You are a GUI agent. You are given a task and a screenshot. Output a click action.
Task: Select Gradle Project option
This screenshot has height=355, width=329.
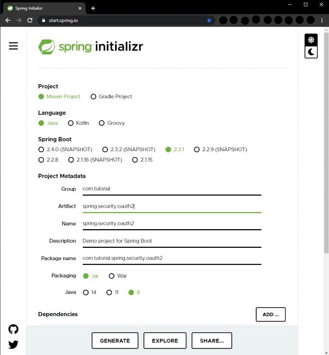point(94,97)
